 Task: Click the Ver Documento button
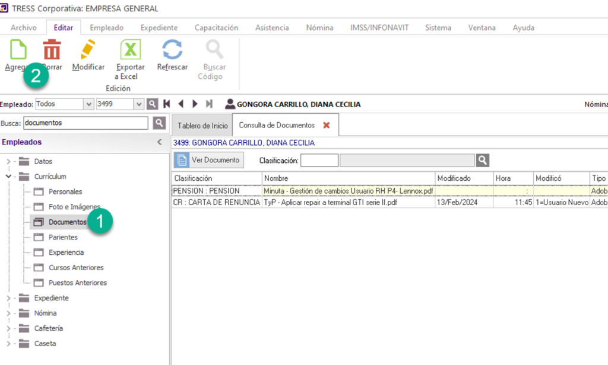209,160
